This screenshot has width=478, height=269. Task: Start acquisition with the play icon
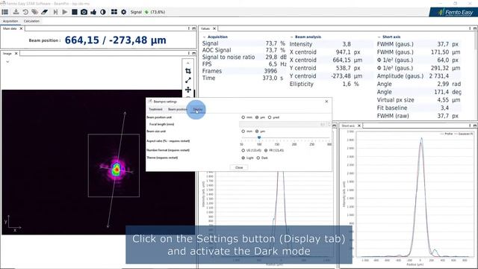tap(65, 12)
